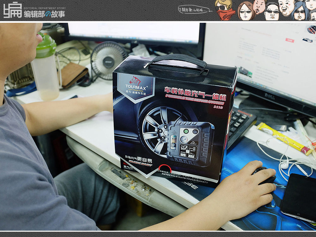Click the 更容易 slogan on the box
The image size is (316, 237).
tap(144, 159)
